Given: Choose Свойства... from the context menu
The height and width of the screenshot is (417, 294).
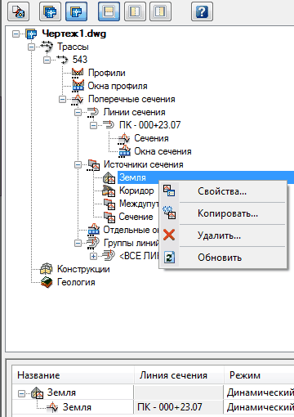Looking at the screenshot, I should coord(223,191).
